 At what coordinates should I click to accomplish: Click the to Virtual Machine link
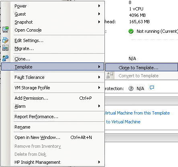123,122
